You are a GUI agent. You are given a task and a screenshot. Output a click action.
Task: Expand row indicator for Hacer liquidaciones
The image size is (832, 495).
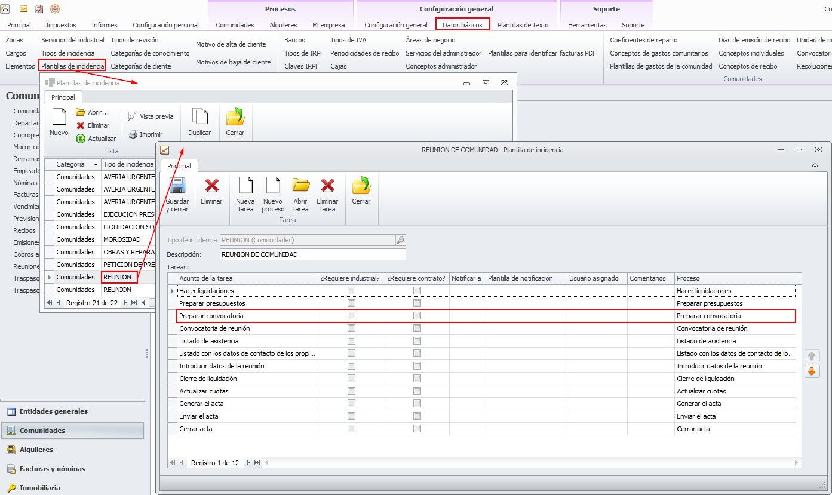(x=173, y=291)
